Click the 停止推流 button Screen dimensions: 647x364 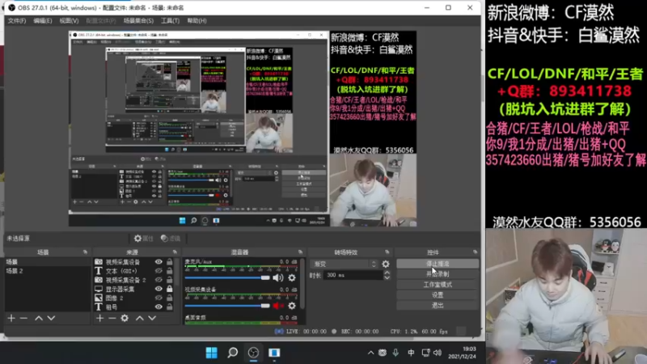coord(438,264)
